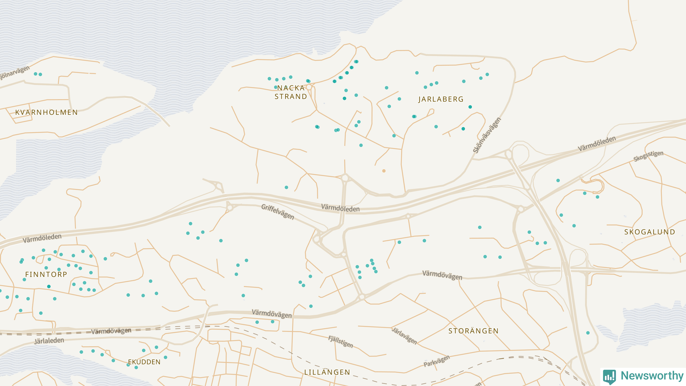
Task: Click the Newsworthy bar-chart logo icon
Action: coord(609,377)
